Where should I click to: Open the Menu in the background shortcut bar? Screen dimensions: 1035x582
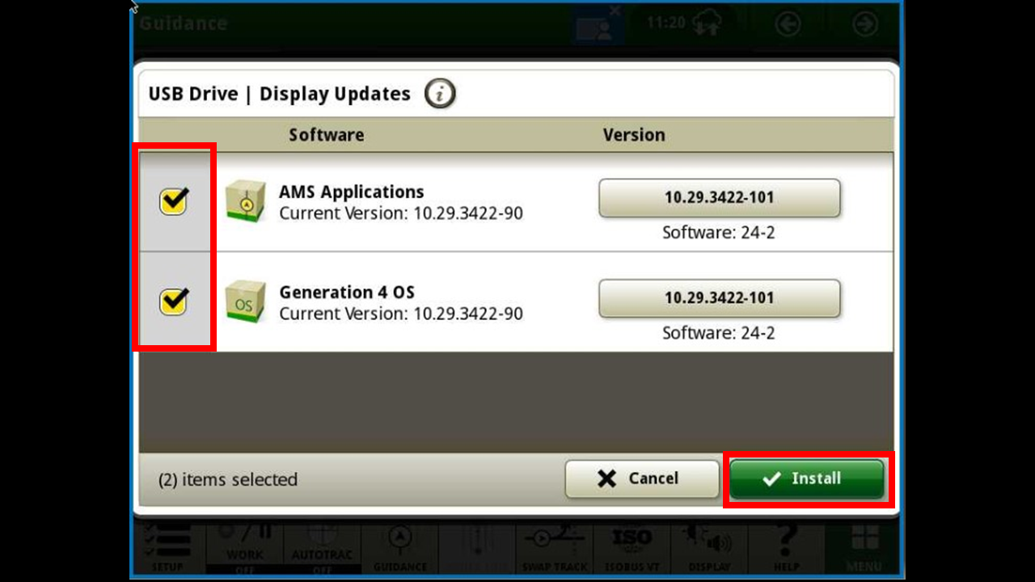pyautogui.click(x=864, y=550)
